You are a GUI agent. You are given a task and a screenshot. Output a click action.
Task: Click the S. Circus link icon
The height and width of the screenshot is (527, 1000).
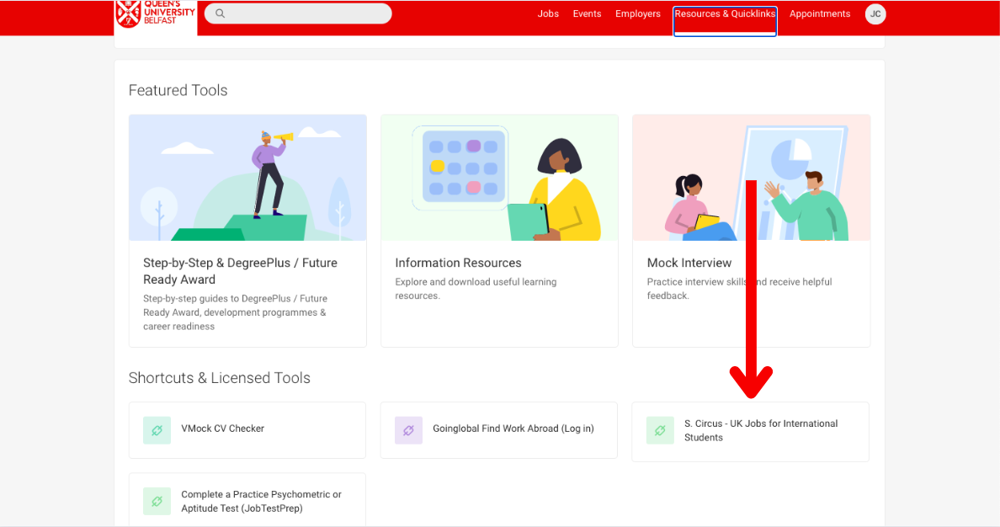(x=660, y=430)
